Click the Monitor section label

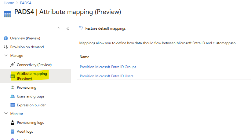[x=17, y=114]
